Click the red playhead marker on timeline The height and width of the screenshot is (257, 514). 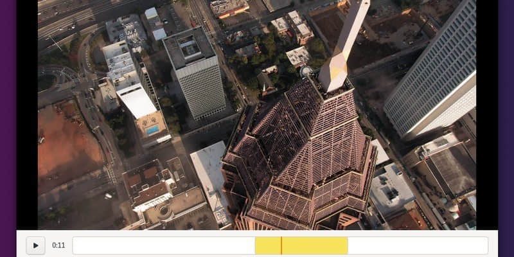point(281,245)
